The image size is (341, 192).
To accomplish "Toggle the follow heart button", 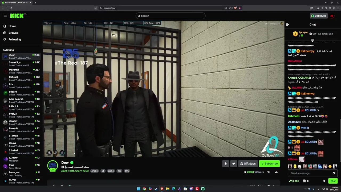I will tap(234, 164).
